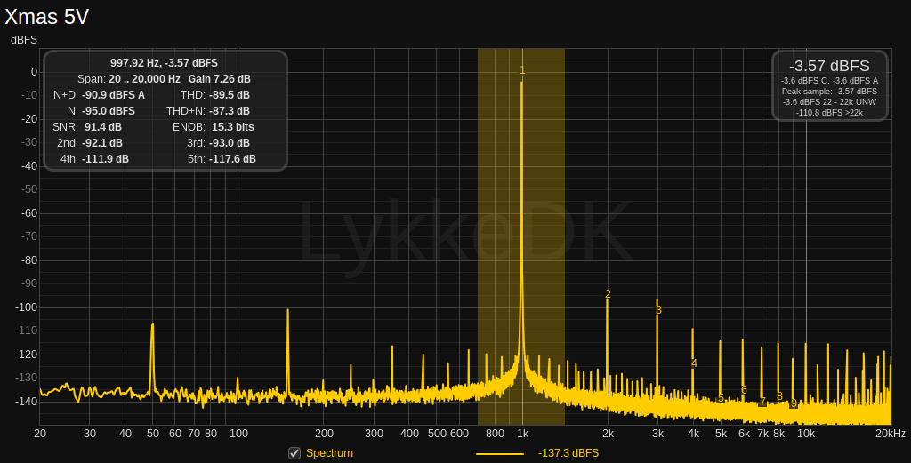Click the -100 level axis label
This screenshot has width=911, height=463.
(x=26, y=307)
